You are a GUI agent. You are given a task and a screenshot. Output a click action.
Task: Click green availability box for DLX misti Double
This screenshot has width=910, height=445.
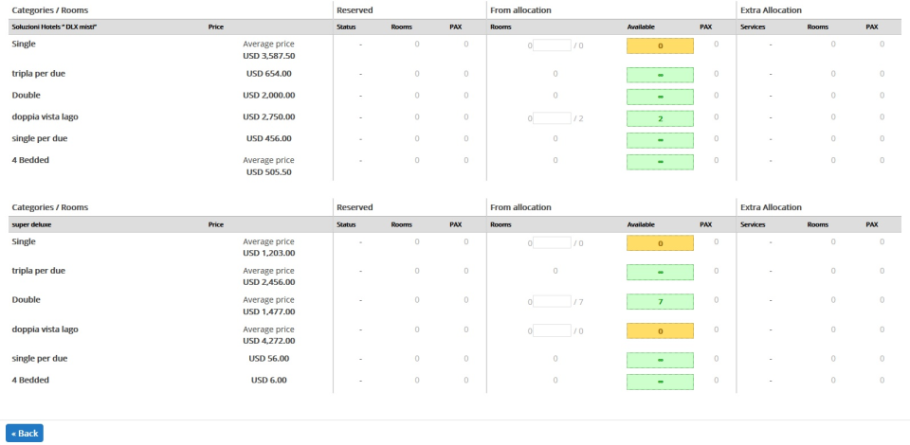point(660,97)
